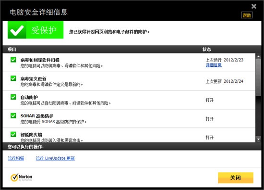Click the green check beside 病毒定义更新

[x=13, y=78]
